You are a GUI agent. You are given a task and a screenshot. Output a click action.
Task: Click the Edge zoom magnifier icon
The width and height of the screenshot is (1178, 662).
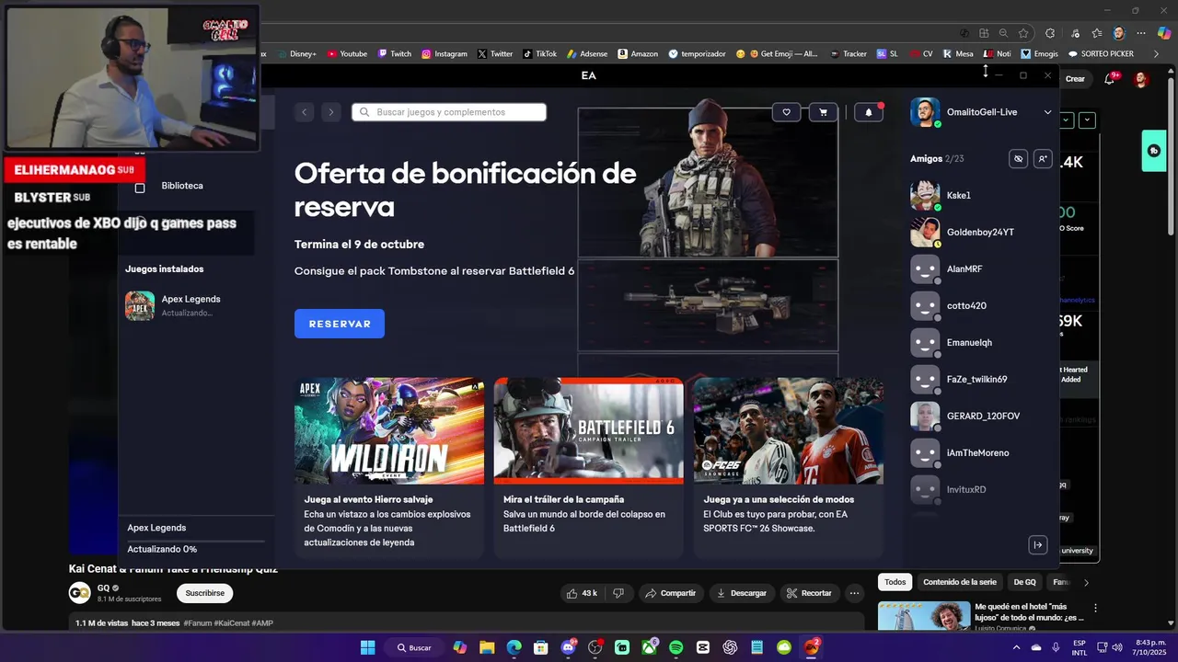pyautogui.click(x=1003, y=33)
